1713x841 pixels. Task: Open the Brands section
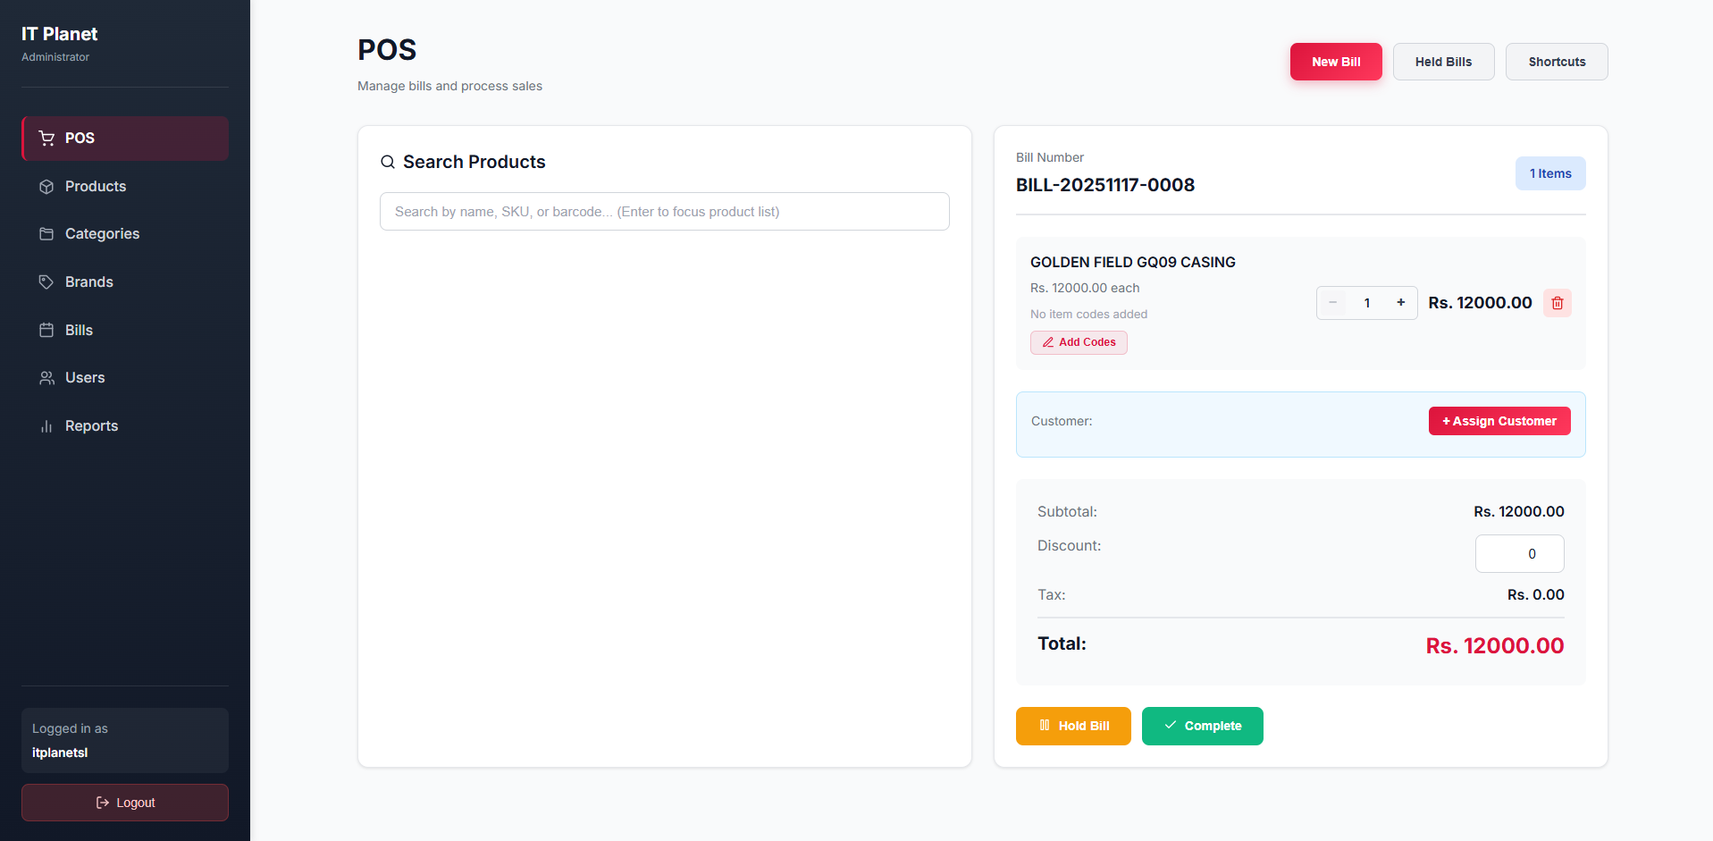[89, 282]
